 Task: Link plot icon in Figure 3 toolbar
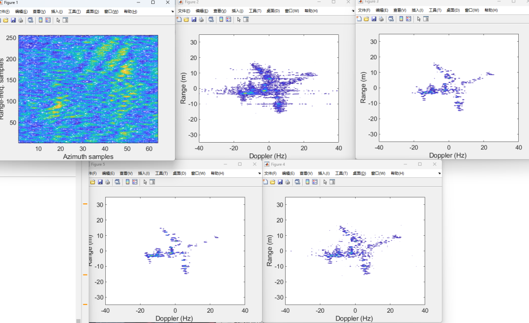391,19
